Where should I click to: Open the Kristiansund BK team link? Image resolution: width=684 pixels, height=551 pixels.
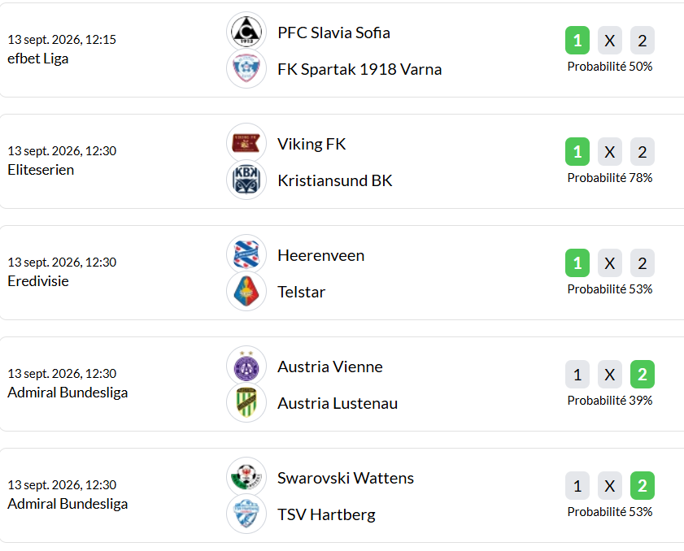tap(335, 180)
